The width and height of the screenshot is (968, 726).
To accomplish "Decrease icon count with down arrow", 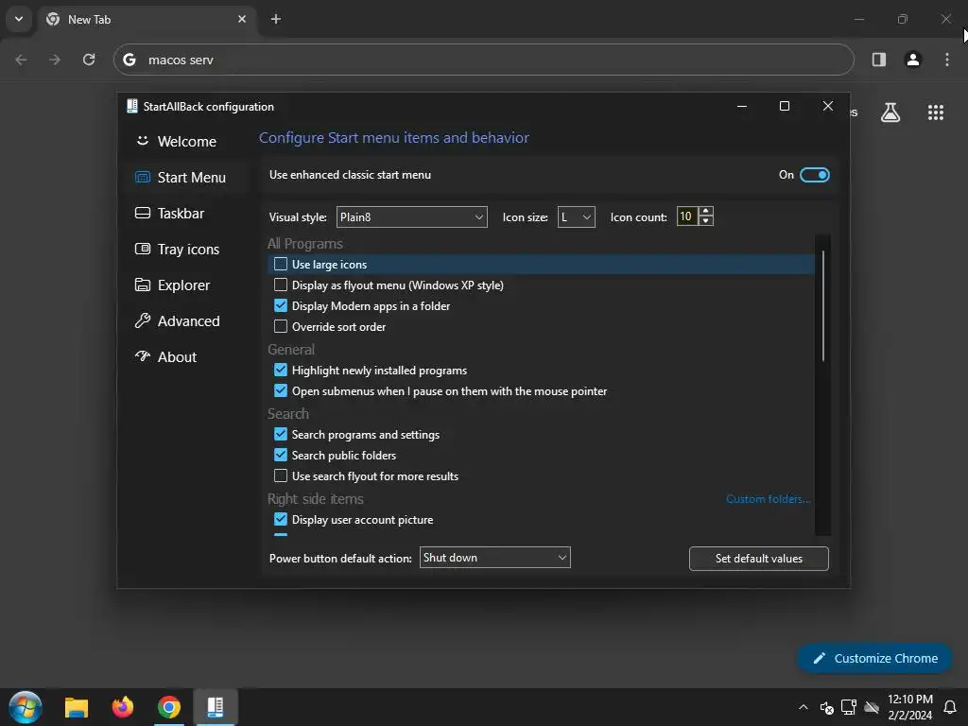I will coord(705,221).
